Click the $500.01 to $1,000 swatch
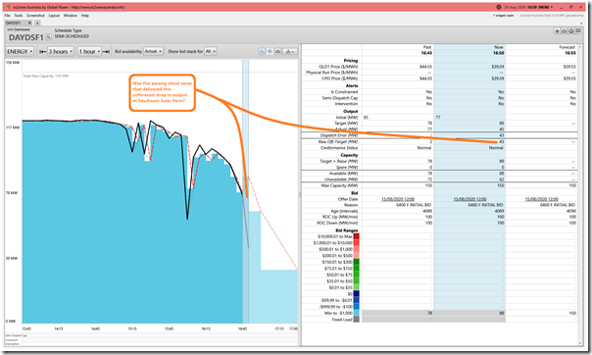The width and height of the screenshot is (592, 355). click(356, 249)
